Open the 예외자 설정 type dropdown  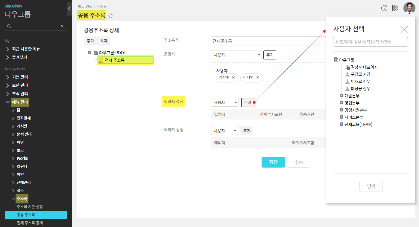(224, 131)
